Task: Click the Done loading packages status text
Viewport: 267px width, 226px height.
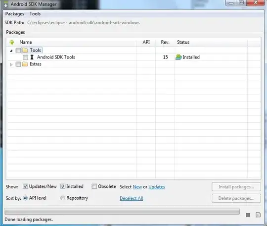Action: 29,220
